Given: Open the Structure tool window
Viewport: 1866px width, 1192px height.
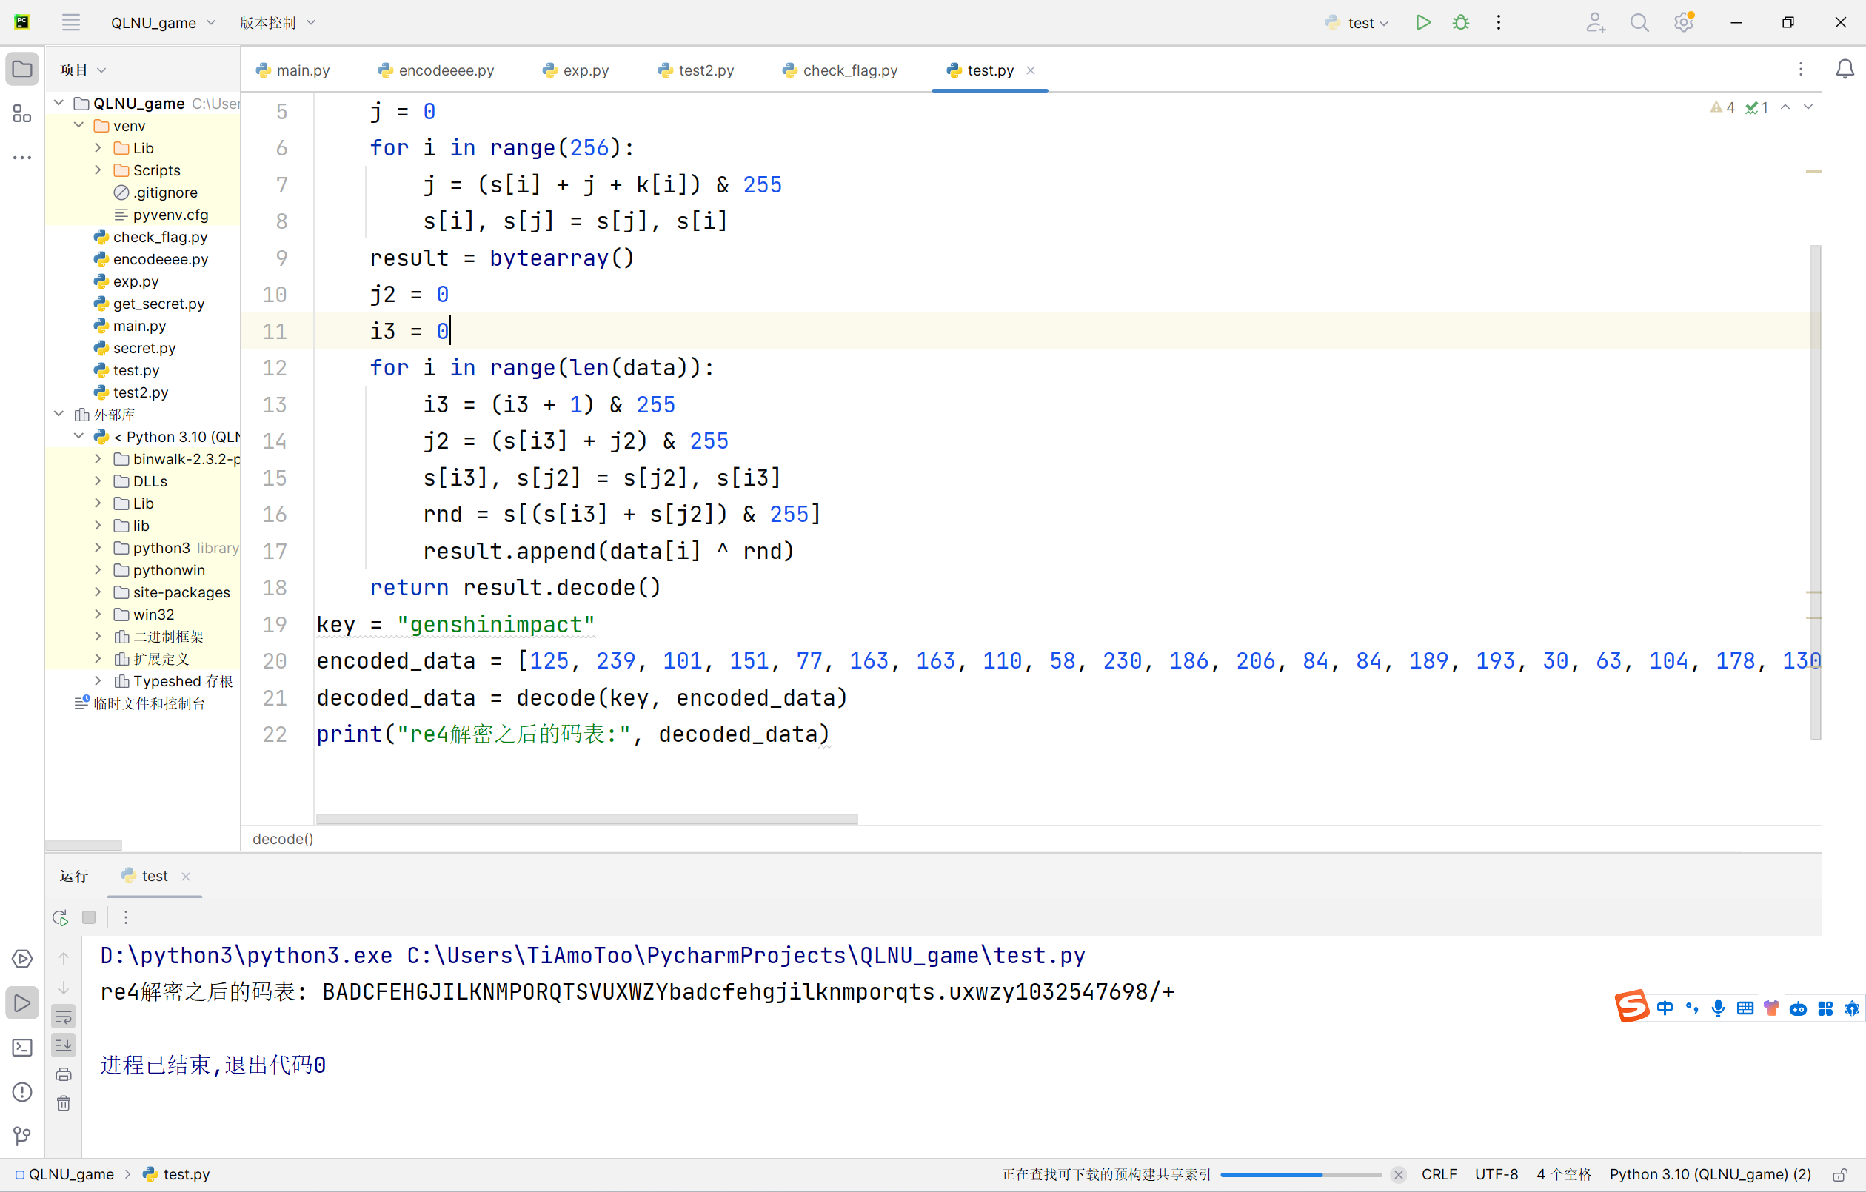Looking at the screenshot, I should tap(22, 114).
